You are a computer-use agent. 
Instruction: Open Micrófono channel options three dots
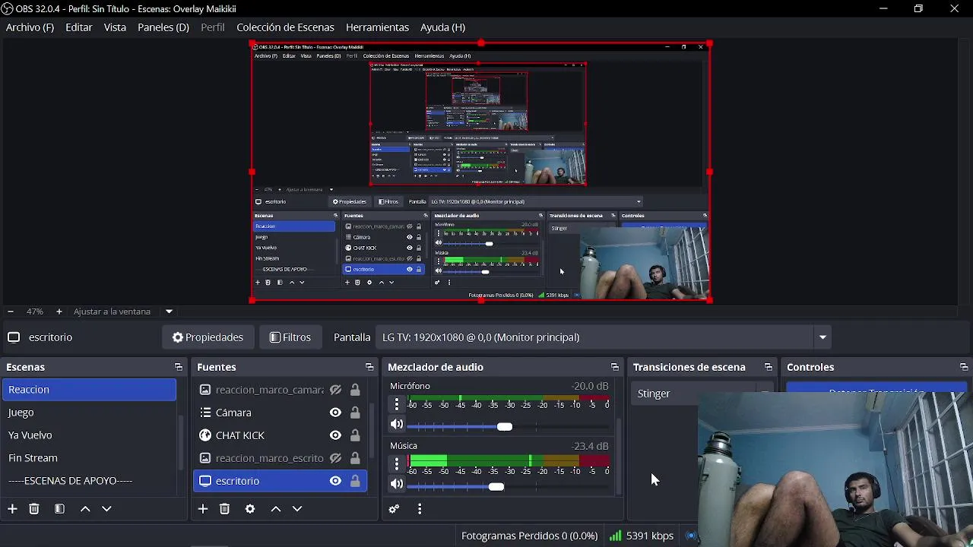[397, 403]
